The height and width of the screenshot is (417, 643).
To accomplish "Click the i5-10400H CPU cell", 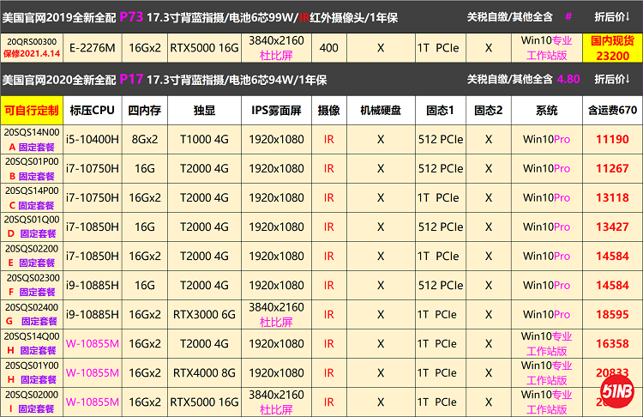I will 93,140.
